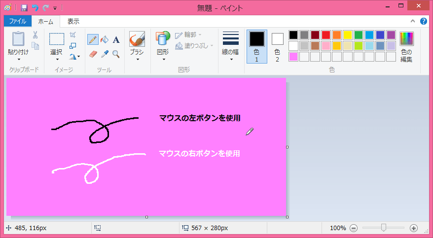433x238 pixels.
Task: Pick the green color swatch
Action: click(359, 35)
